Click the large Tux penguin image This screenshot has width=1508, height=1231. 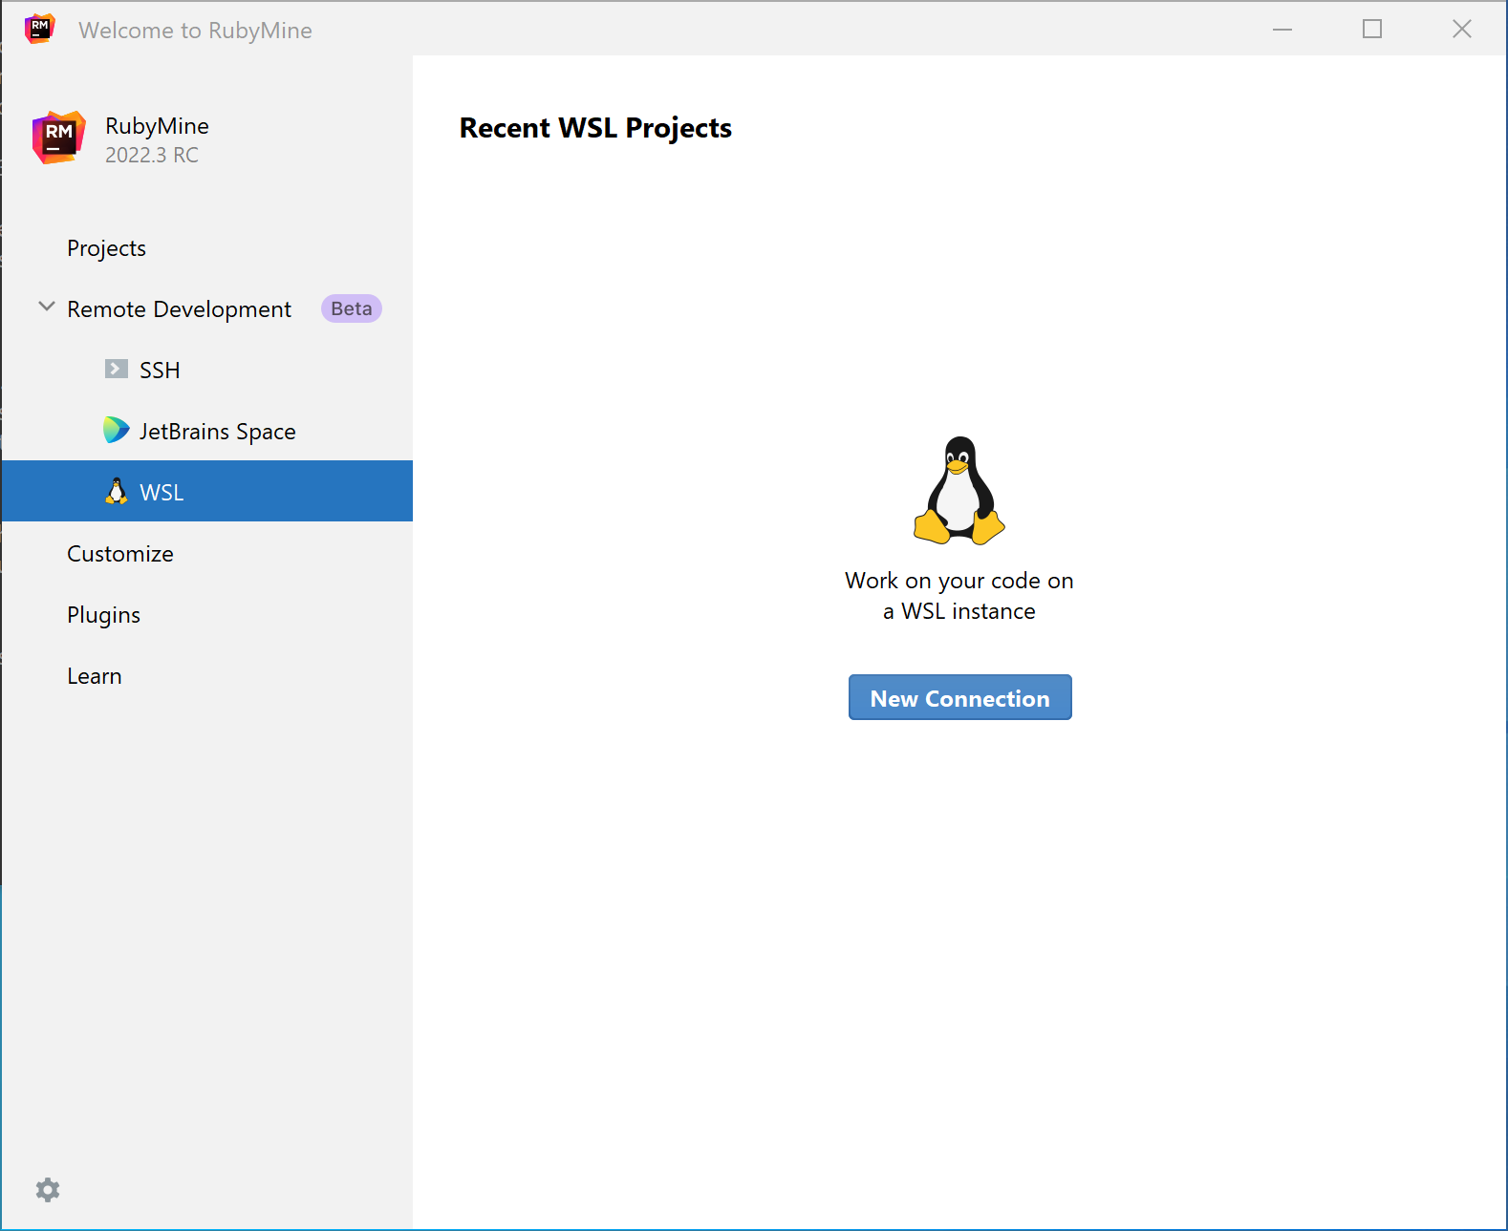pyautogui.click(x=959, y=490)
